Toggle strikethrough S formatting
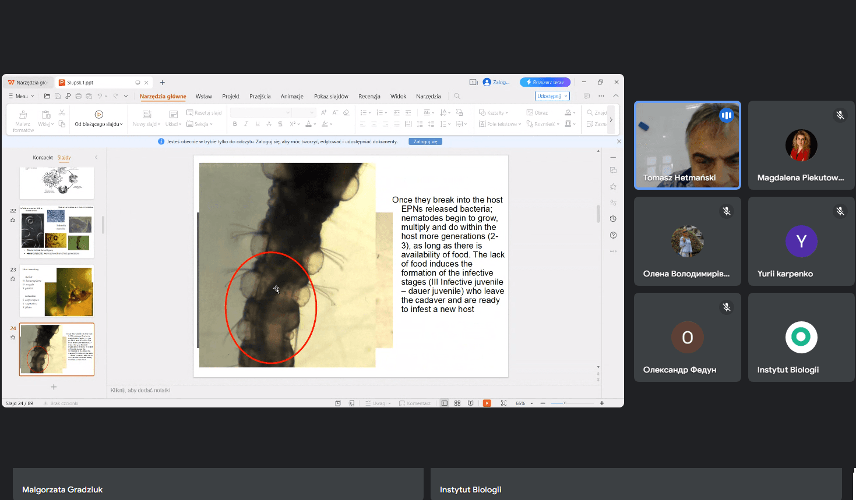Viewport: 856px width, 500px height. pyautogui.click(x=280, y=124)
